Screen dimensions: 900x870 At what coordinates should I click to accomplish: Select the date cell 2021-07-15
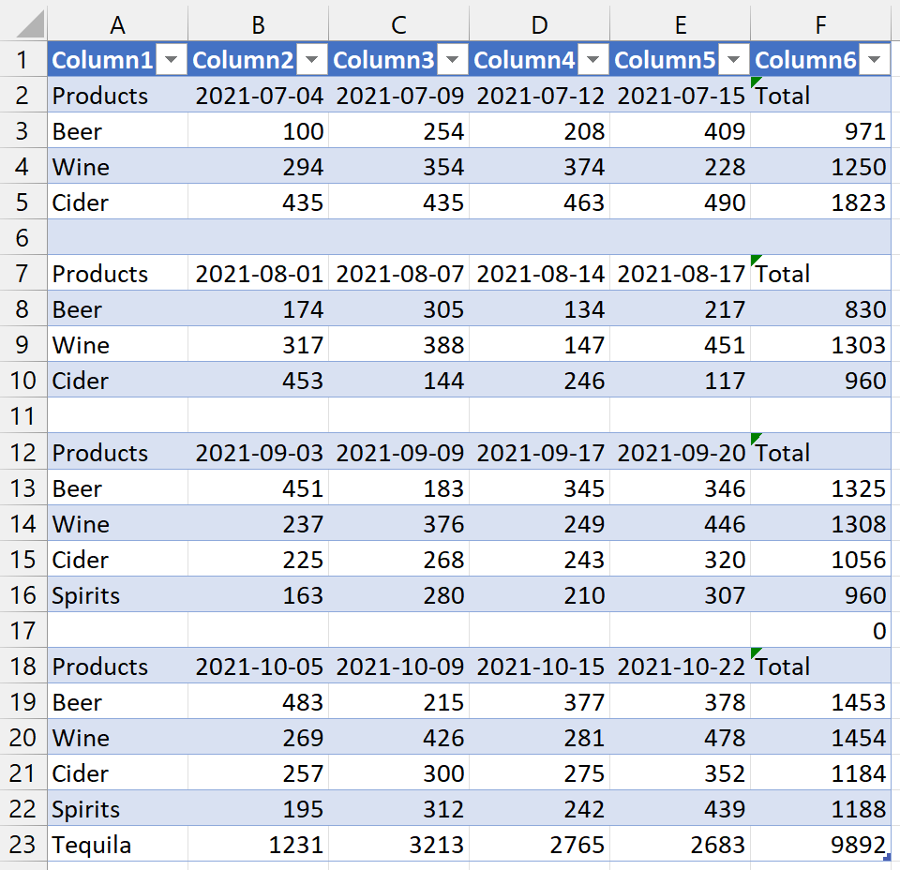click(681, 96)
